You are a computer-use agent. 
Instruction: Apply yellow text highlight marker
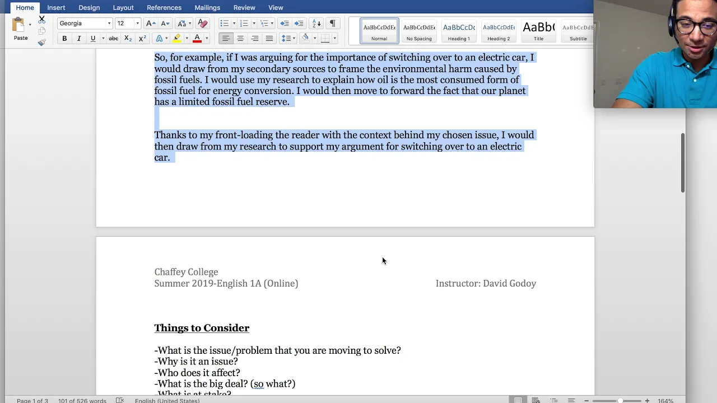pos(177,39)
